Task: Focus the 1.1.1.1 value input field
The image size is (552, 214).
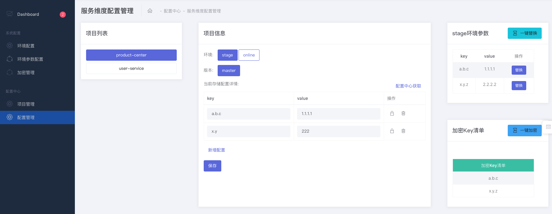Action: (339, 114)
